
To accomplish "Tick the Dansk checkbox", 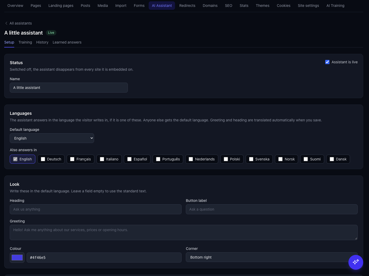I will pos(332,159).
